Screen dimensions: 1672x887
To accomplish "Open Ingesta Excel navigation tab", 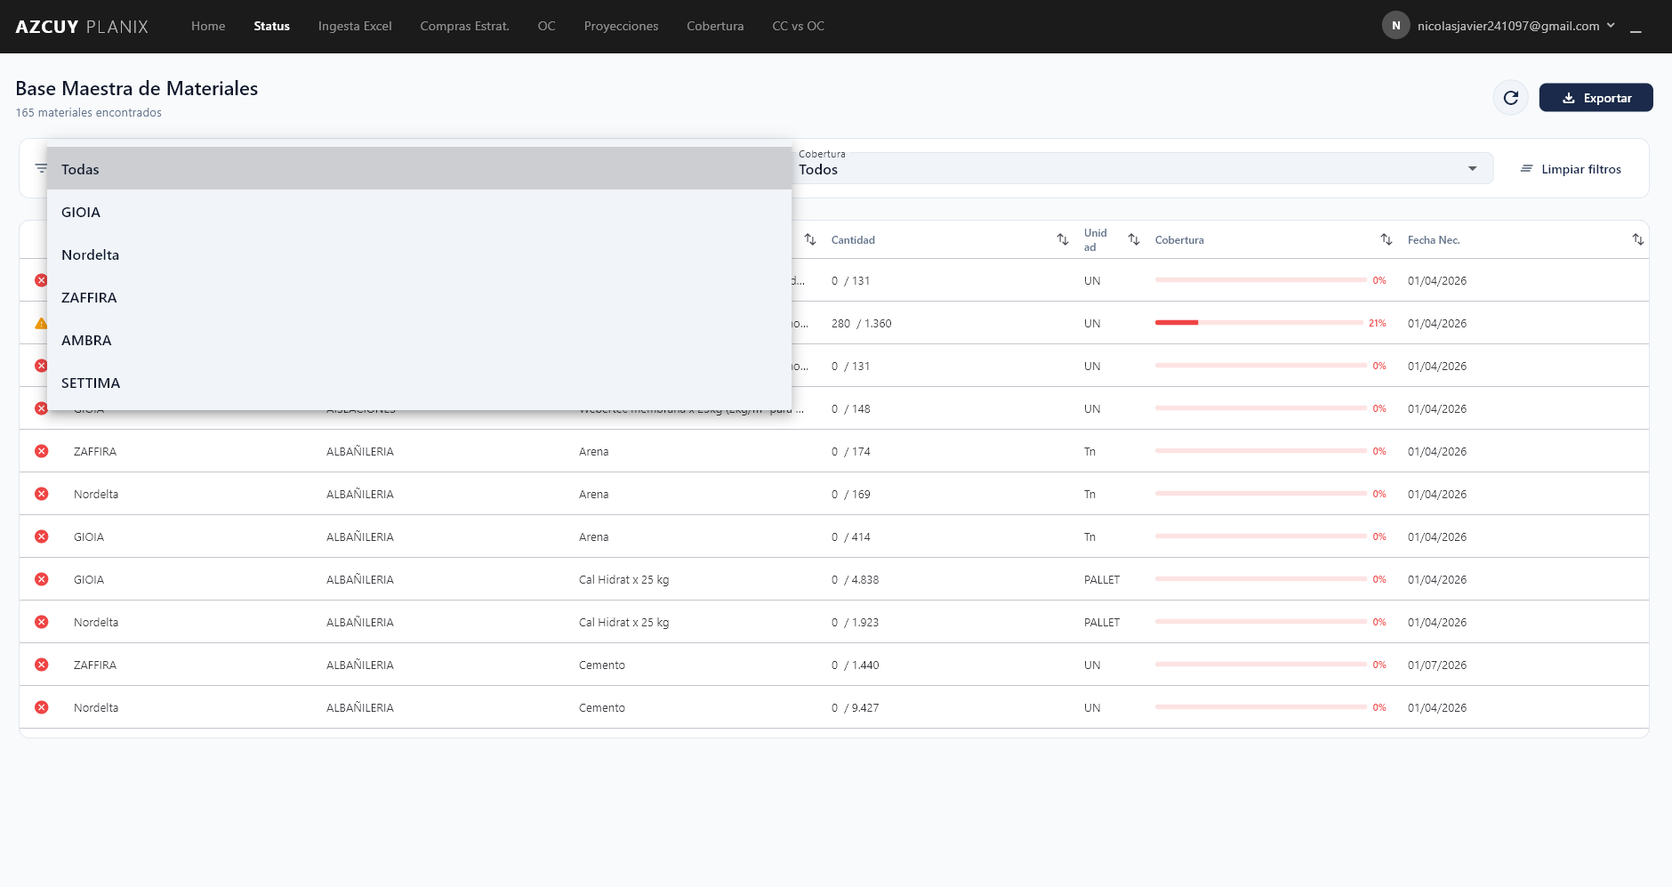I will point(355,26).
